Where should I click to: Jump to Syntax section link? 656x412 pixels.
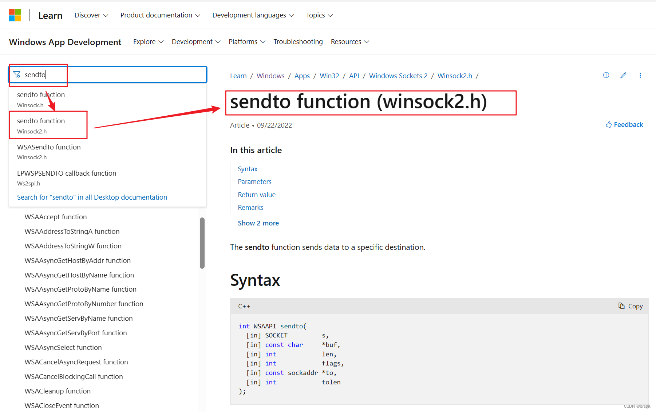pyautogui.click(x=248, y=169)
